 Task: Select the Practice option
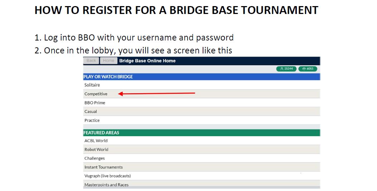point(202,120)
